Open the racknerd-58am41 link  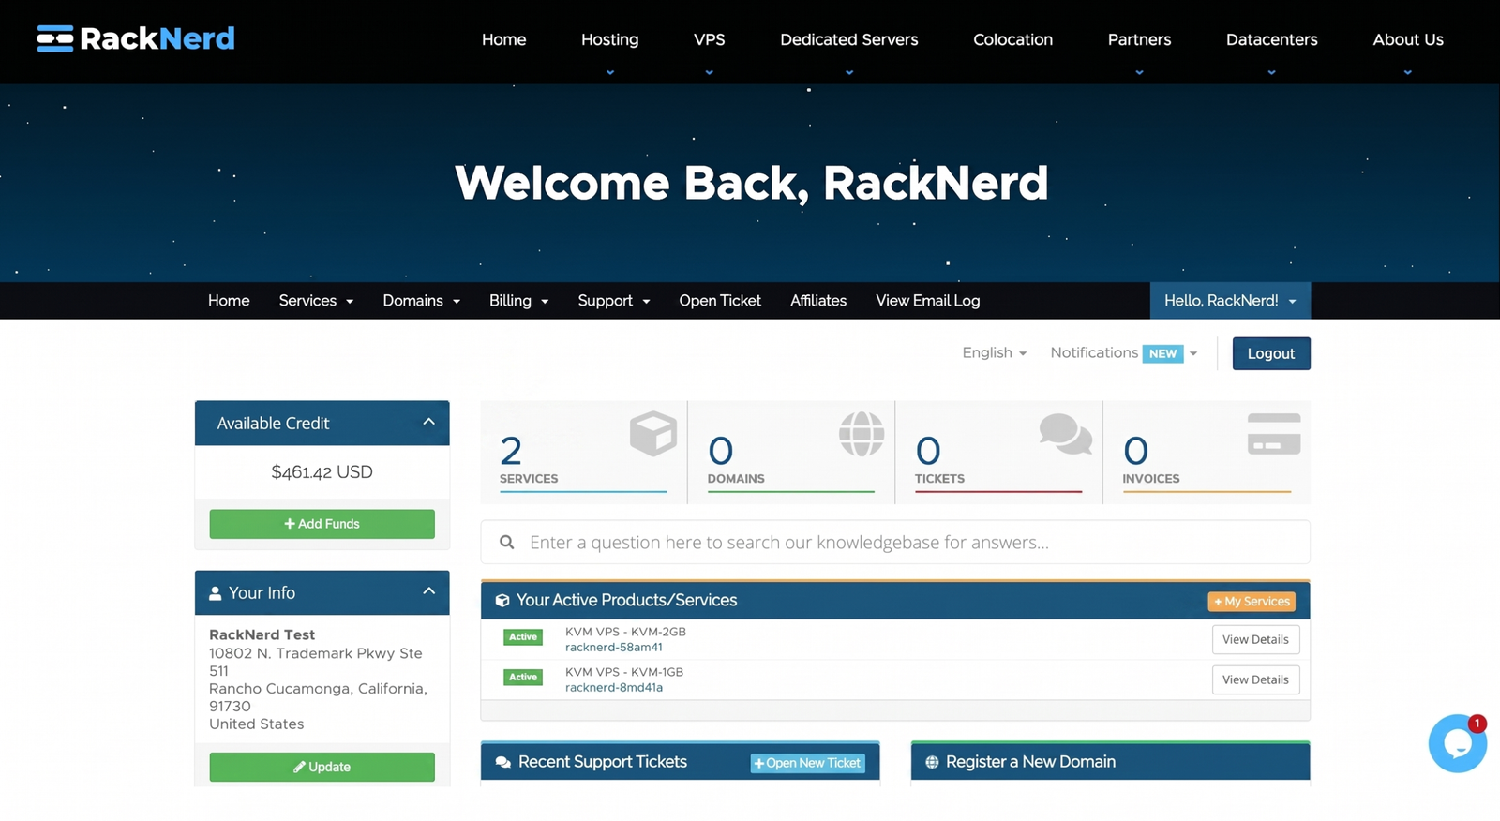614,648
